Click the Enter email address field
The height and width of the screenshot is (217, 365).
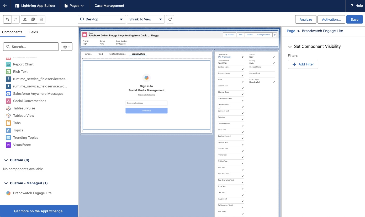point(146,103)
